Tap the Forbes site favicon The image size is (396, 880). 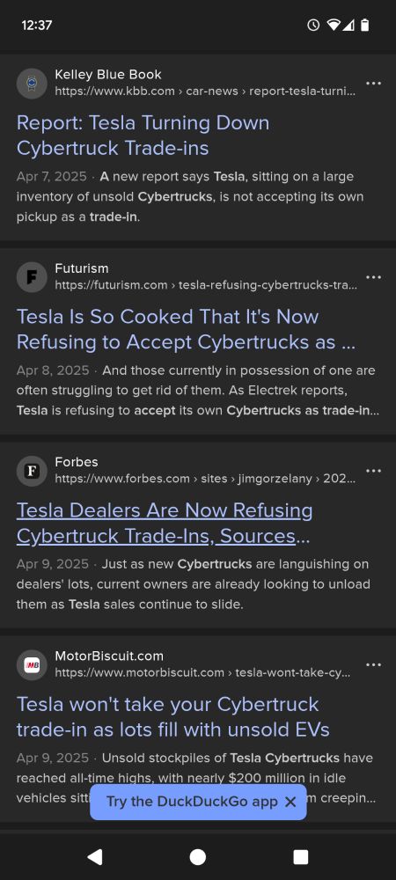pos(32,471)
